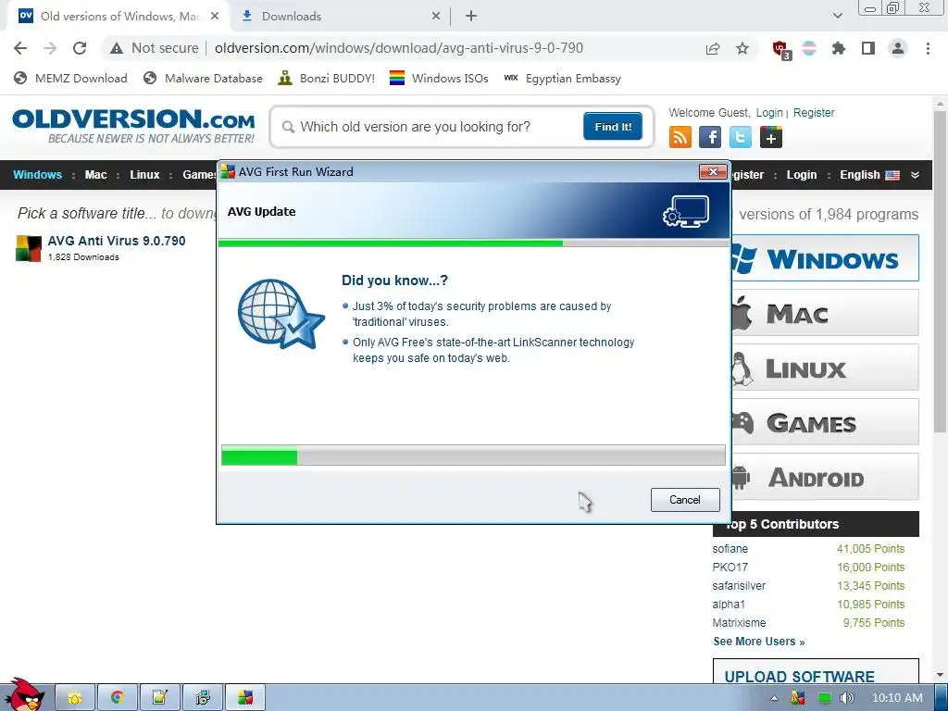The width and height of the screenshot is (948, 711).
Task: Close the Old versions of Windows tab
Action: click(x=215, y=17)
